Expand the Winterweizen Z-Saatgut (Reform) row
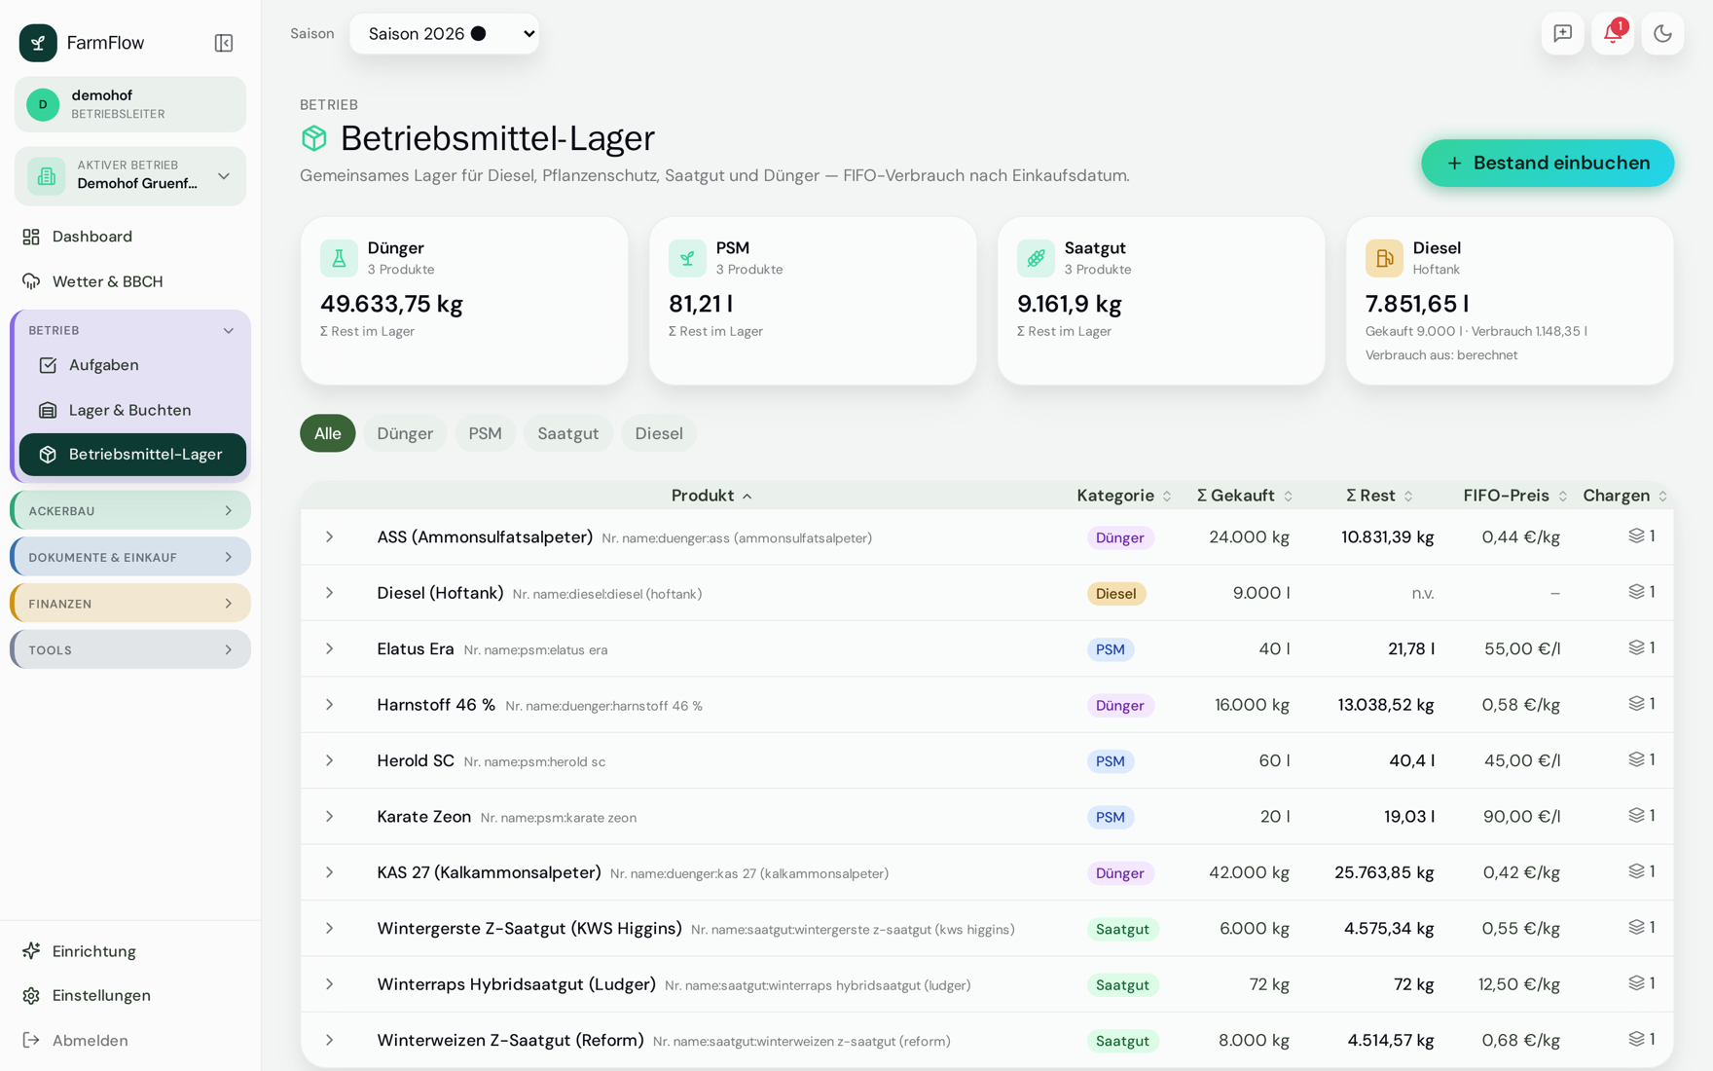Image resolution: width=1713 pixels, height=1071 pixels. tap(330, 1041)
